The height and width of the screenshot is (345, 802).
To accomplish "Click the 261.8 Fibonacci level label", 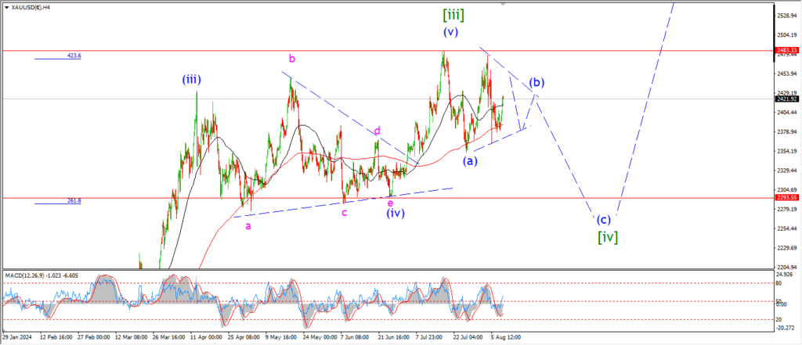I will (x=74, y=201).
